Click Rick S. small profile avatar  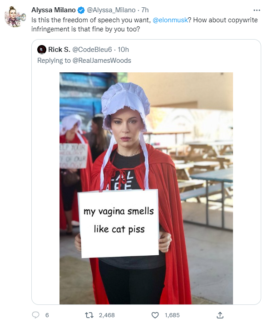click(x=41, y=50)
